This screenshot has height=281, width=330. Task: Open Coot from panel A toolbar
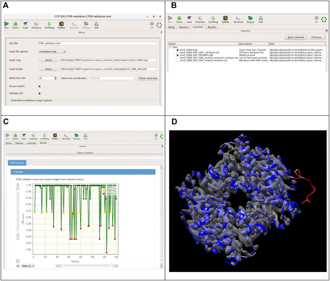coord(25,25)
